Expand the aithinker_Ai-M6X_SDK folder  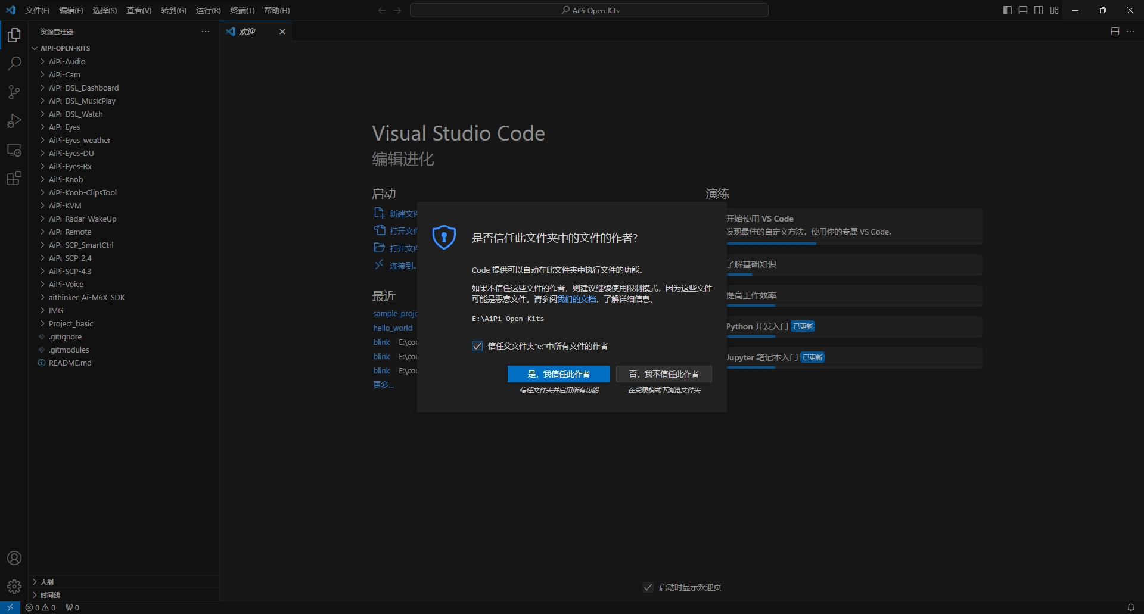[x=124, y=297]
